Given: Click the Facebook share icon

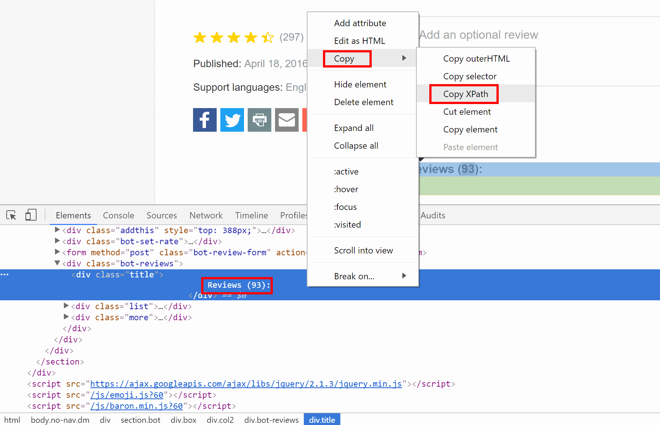Looking at the screenshot, I should tap(204, 120).
